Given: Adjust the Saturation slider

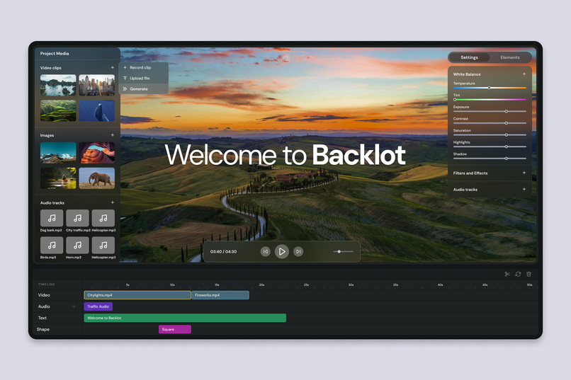Looking at the screenshot, I should tap(490, 135).
